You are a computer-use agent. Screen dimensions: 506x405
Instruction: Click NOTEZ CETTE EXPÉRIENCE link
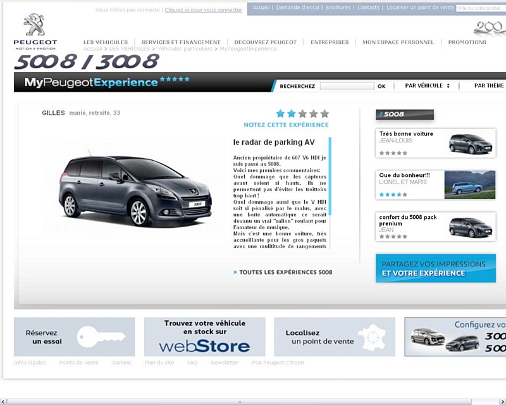tap(286, 125)
